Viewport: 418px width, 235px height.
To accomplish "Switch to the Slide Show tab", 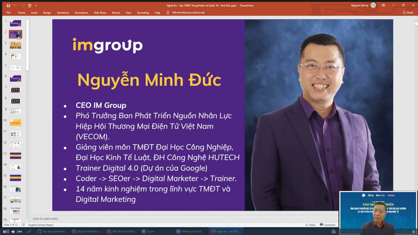I will pos(100,13).
